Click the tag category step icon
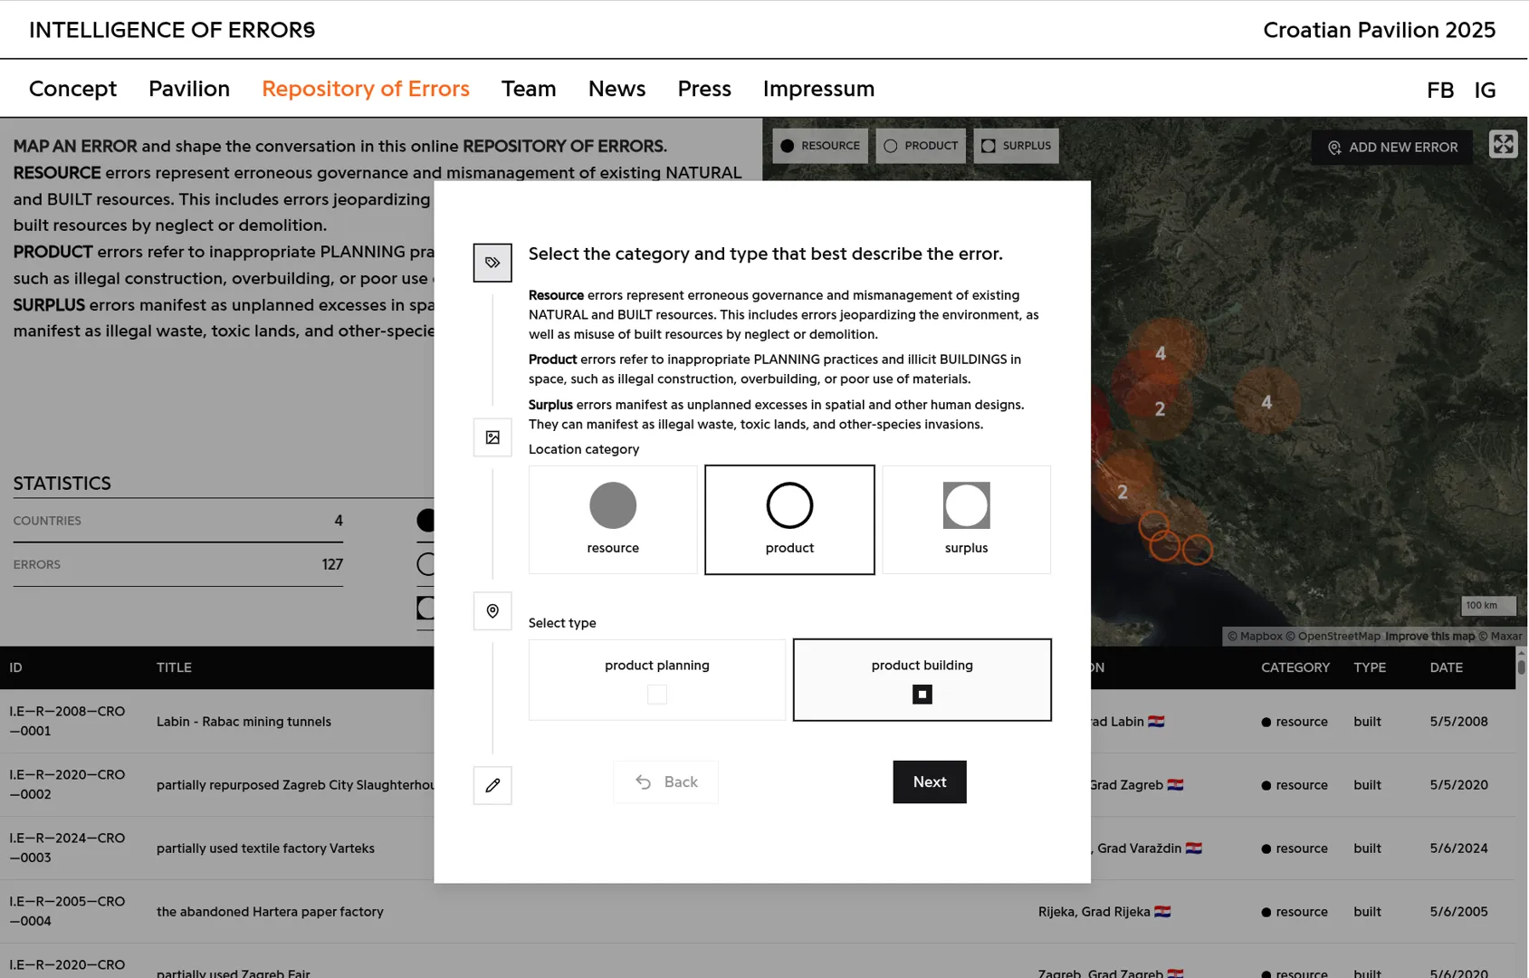 click(x=492, y=263)
